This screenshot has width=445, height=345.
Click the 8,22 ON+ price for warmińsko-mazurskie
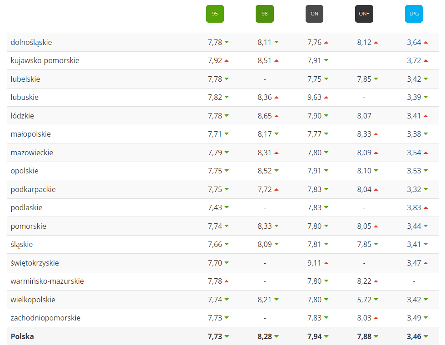tap(364, 281)
